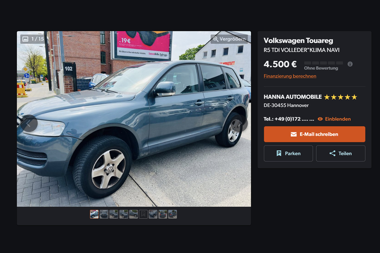This screenshot has height=253, width=380.
Task: Click the HANNA AUTOMOBILE dealer name
Action: point(293,97)
